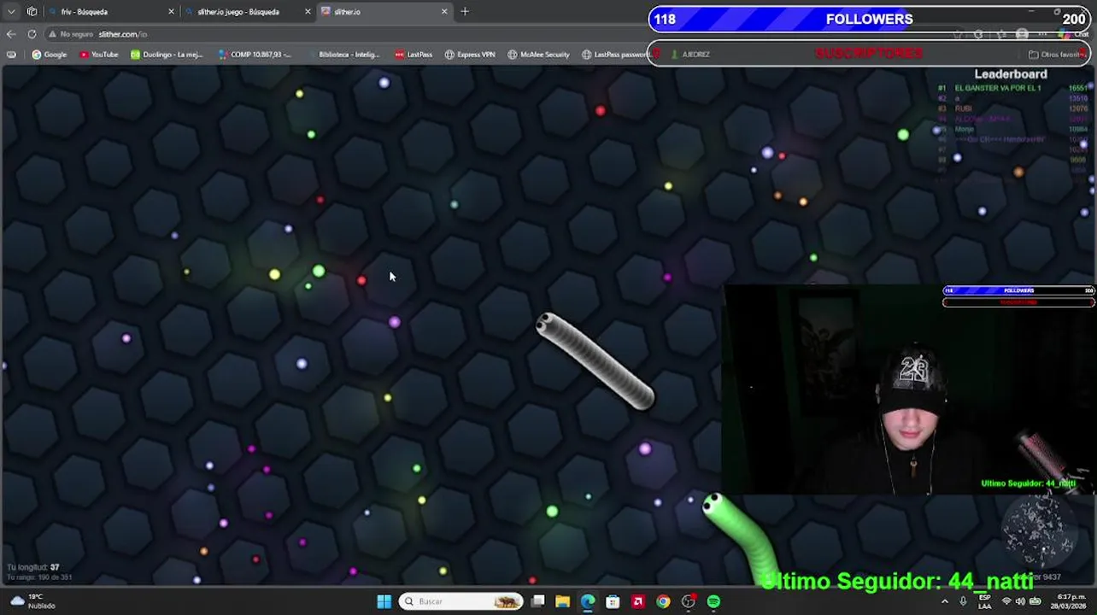Open the Google bookmark
Image resolution: width=1097 pixels, height=615 pixels.
pos(49,55)
